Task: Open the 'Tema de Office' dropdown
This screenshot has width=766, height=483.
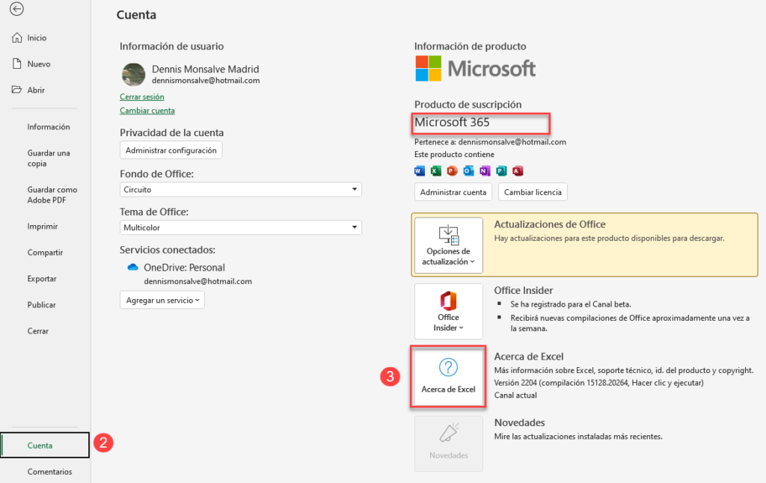Action: [239, 227]
